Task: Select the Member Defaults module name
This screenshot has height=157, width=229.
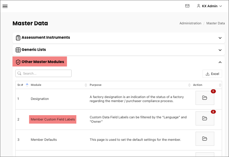Action: pos(44,140)
